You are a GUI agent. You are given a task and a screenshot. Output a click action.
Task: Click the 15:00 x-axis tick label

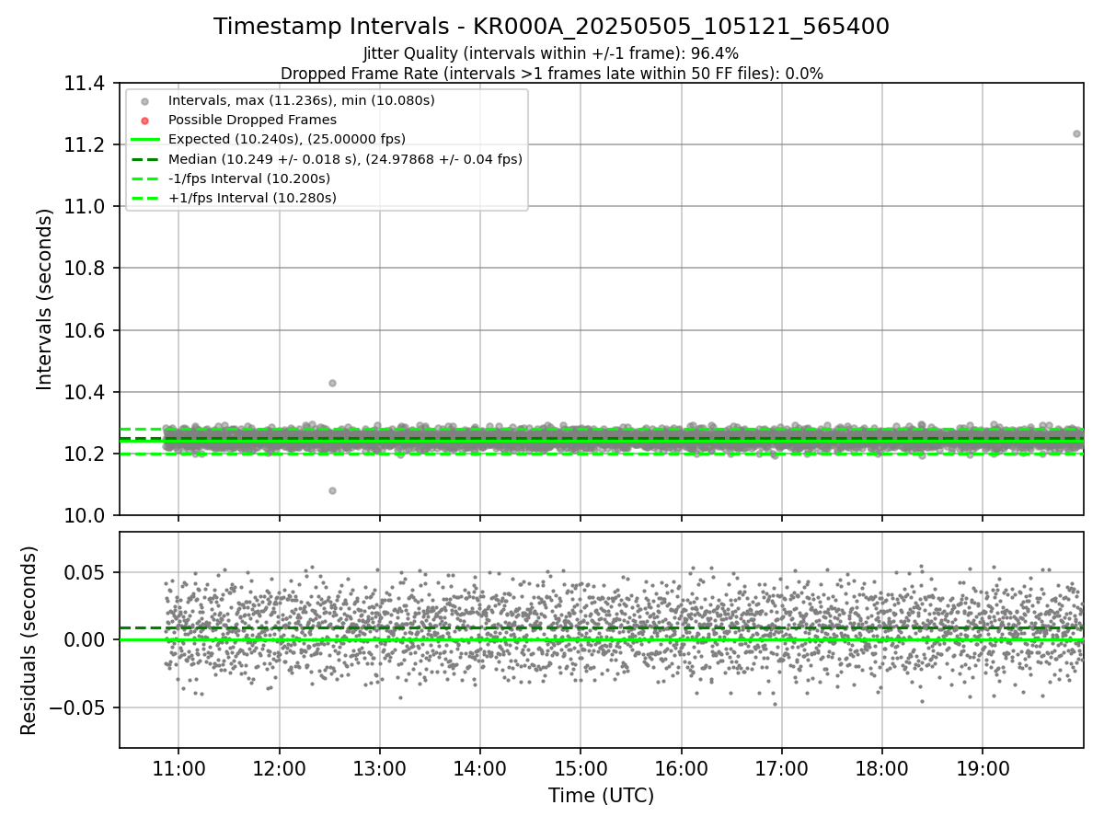[581, 768]
